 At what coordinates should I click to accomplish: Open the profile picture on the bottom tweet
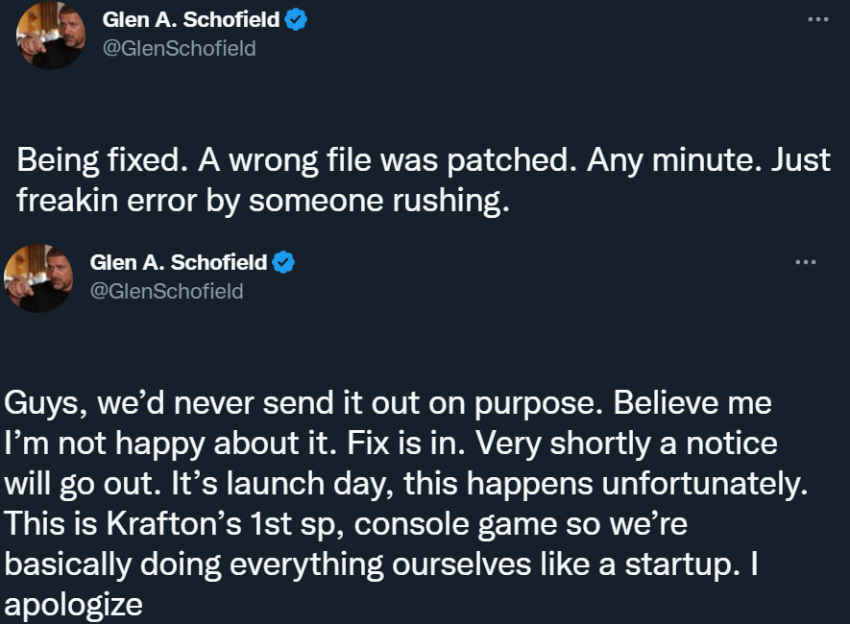[x=36, y=277]
